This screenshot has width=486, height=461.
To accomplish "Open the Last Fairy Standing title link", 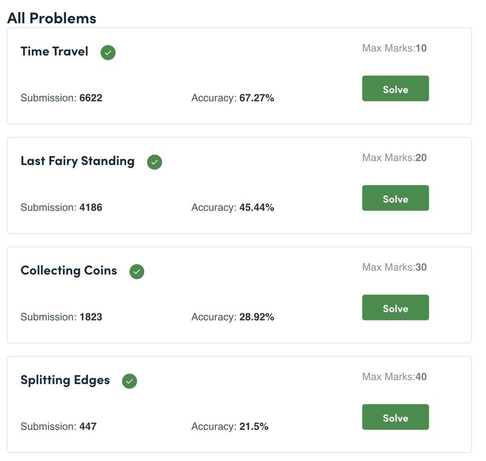I will tap(78, 161).
